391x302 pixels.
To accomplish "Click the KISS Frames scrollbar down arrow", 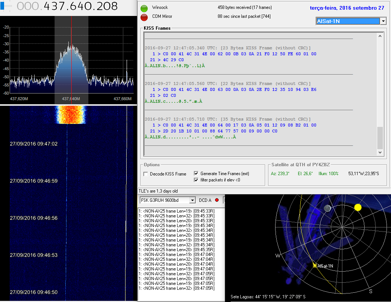I will click(x=380, y=152).
